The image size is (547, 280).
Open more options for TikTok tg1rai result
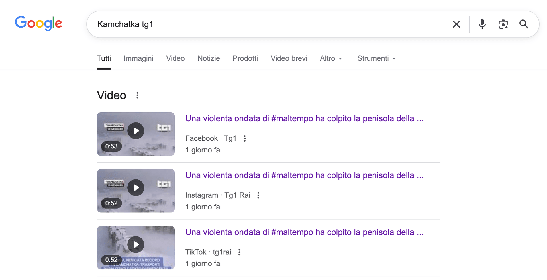(239, 252)
